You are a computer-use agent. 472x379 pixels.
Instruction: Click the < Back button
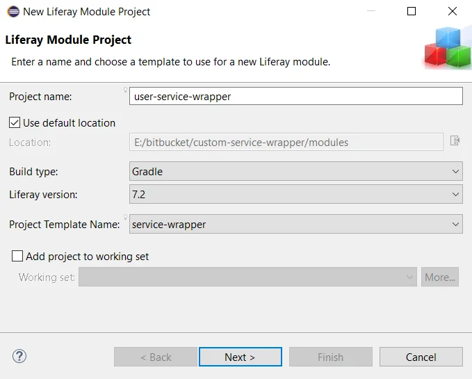click(156, 357)
